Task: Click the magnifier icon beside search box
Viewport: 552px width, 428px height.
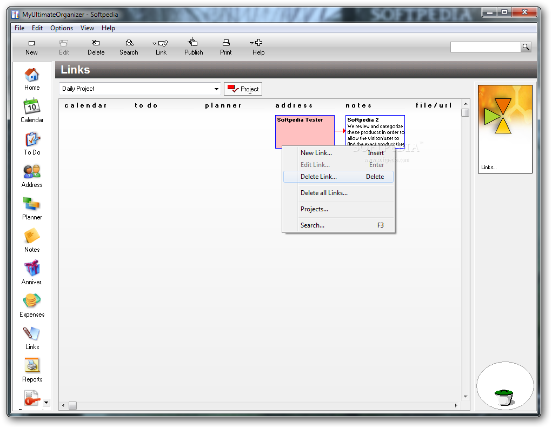Action: (x=526, y=47)
